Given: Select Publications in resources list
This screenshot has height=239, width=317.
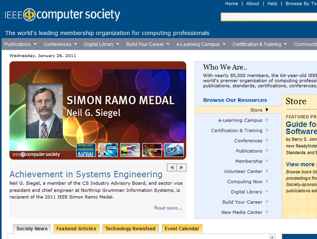Looking at the screenshot, I should pyautogui.click(x=249, y=151).
